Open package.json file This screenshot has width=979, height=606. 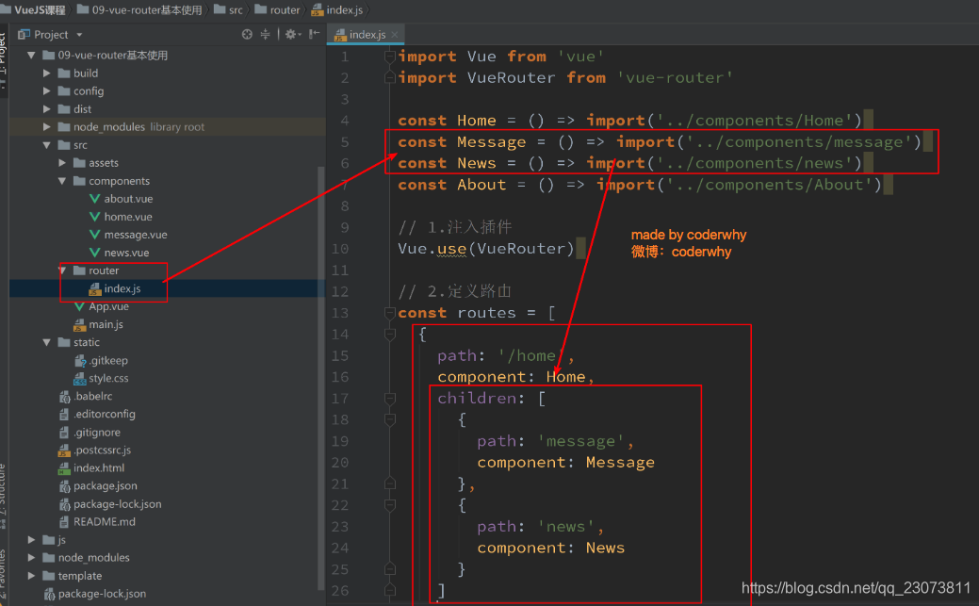(105, 486)
